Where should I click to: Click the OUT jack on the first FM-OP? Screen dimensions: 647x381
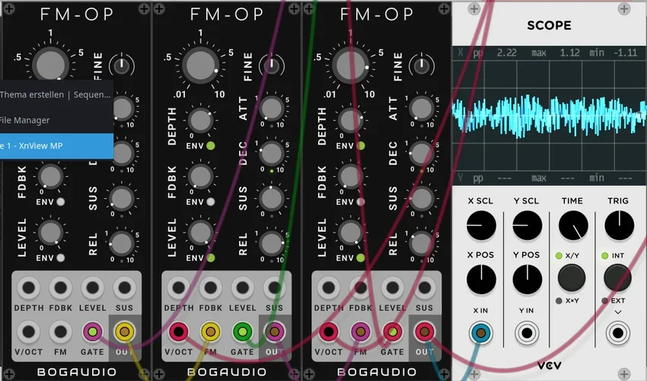125,331
